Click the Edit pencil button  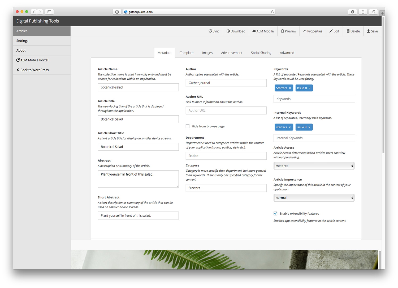(334, 31)
